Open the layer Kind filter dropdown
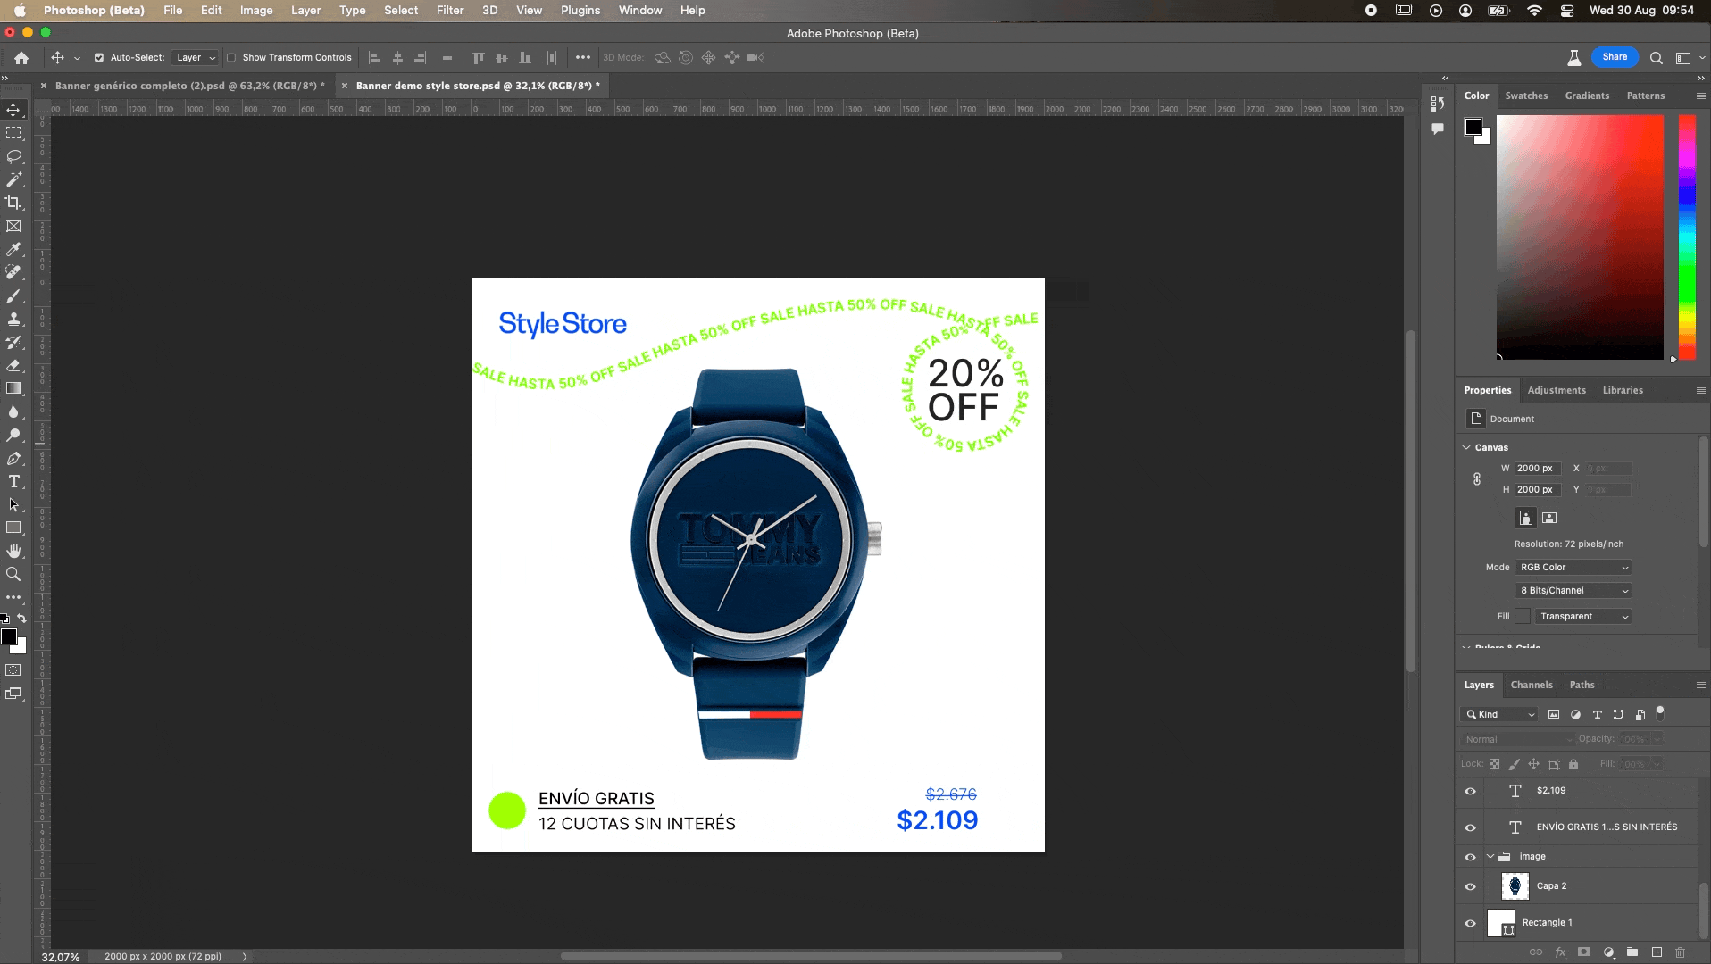The height and width of the screenshot is (964, 1711). 1499,714
